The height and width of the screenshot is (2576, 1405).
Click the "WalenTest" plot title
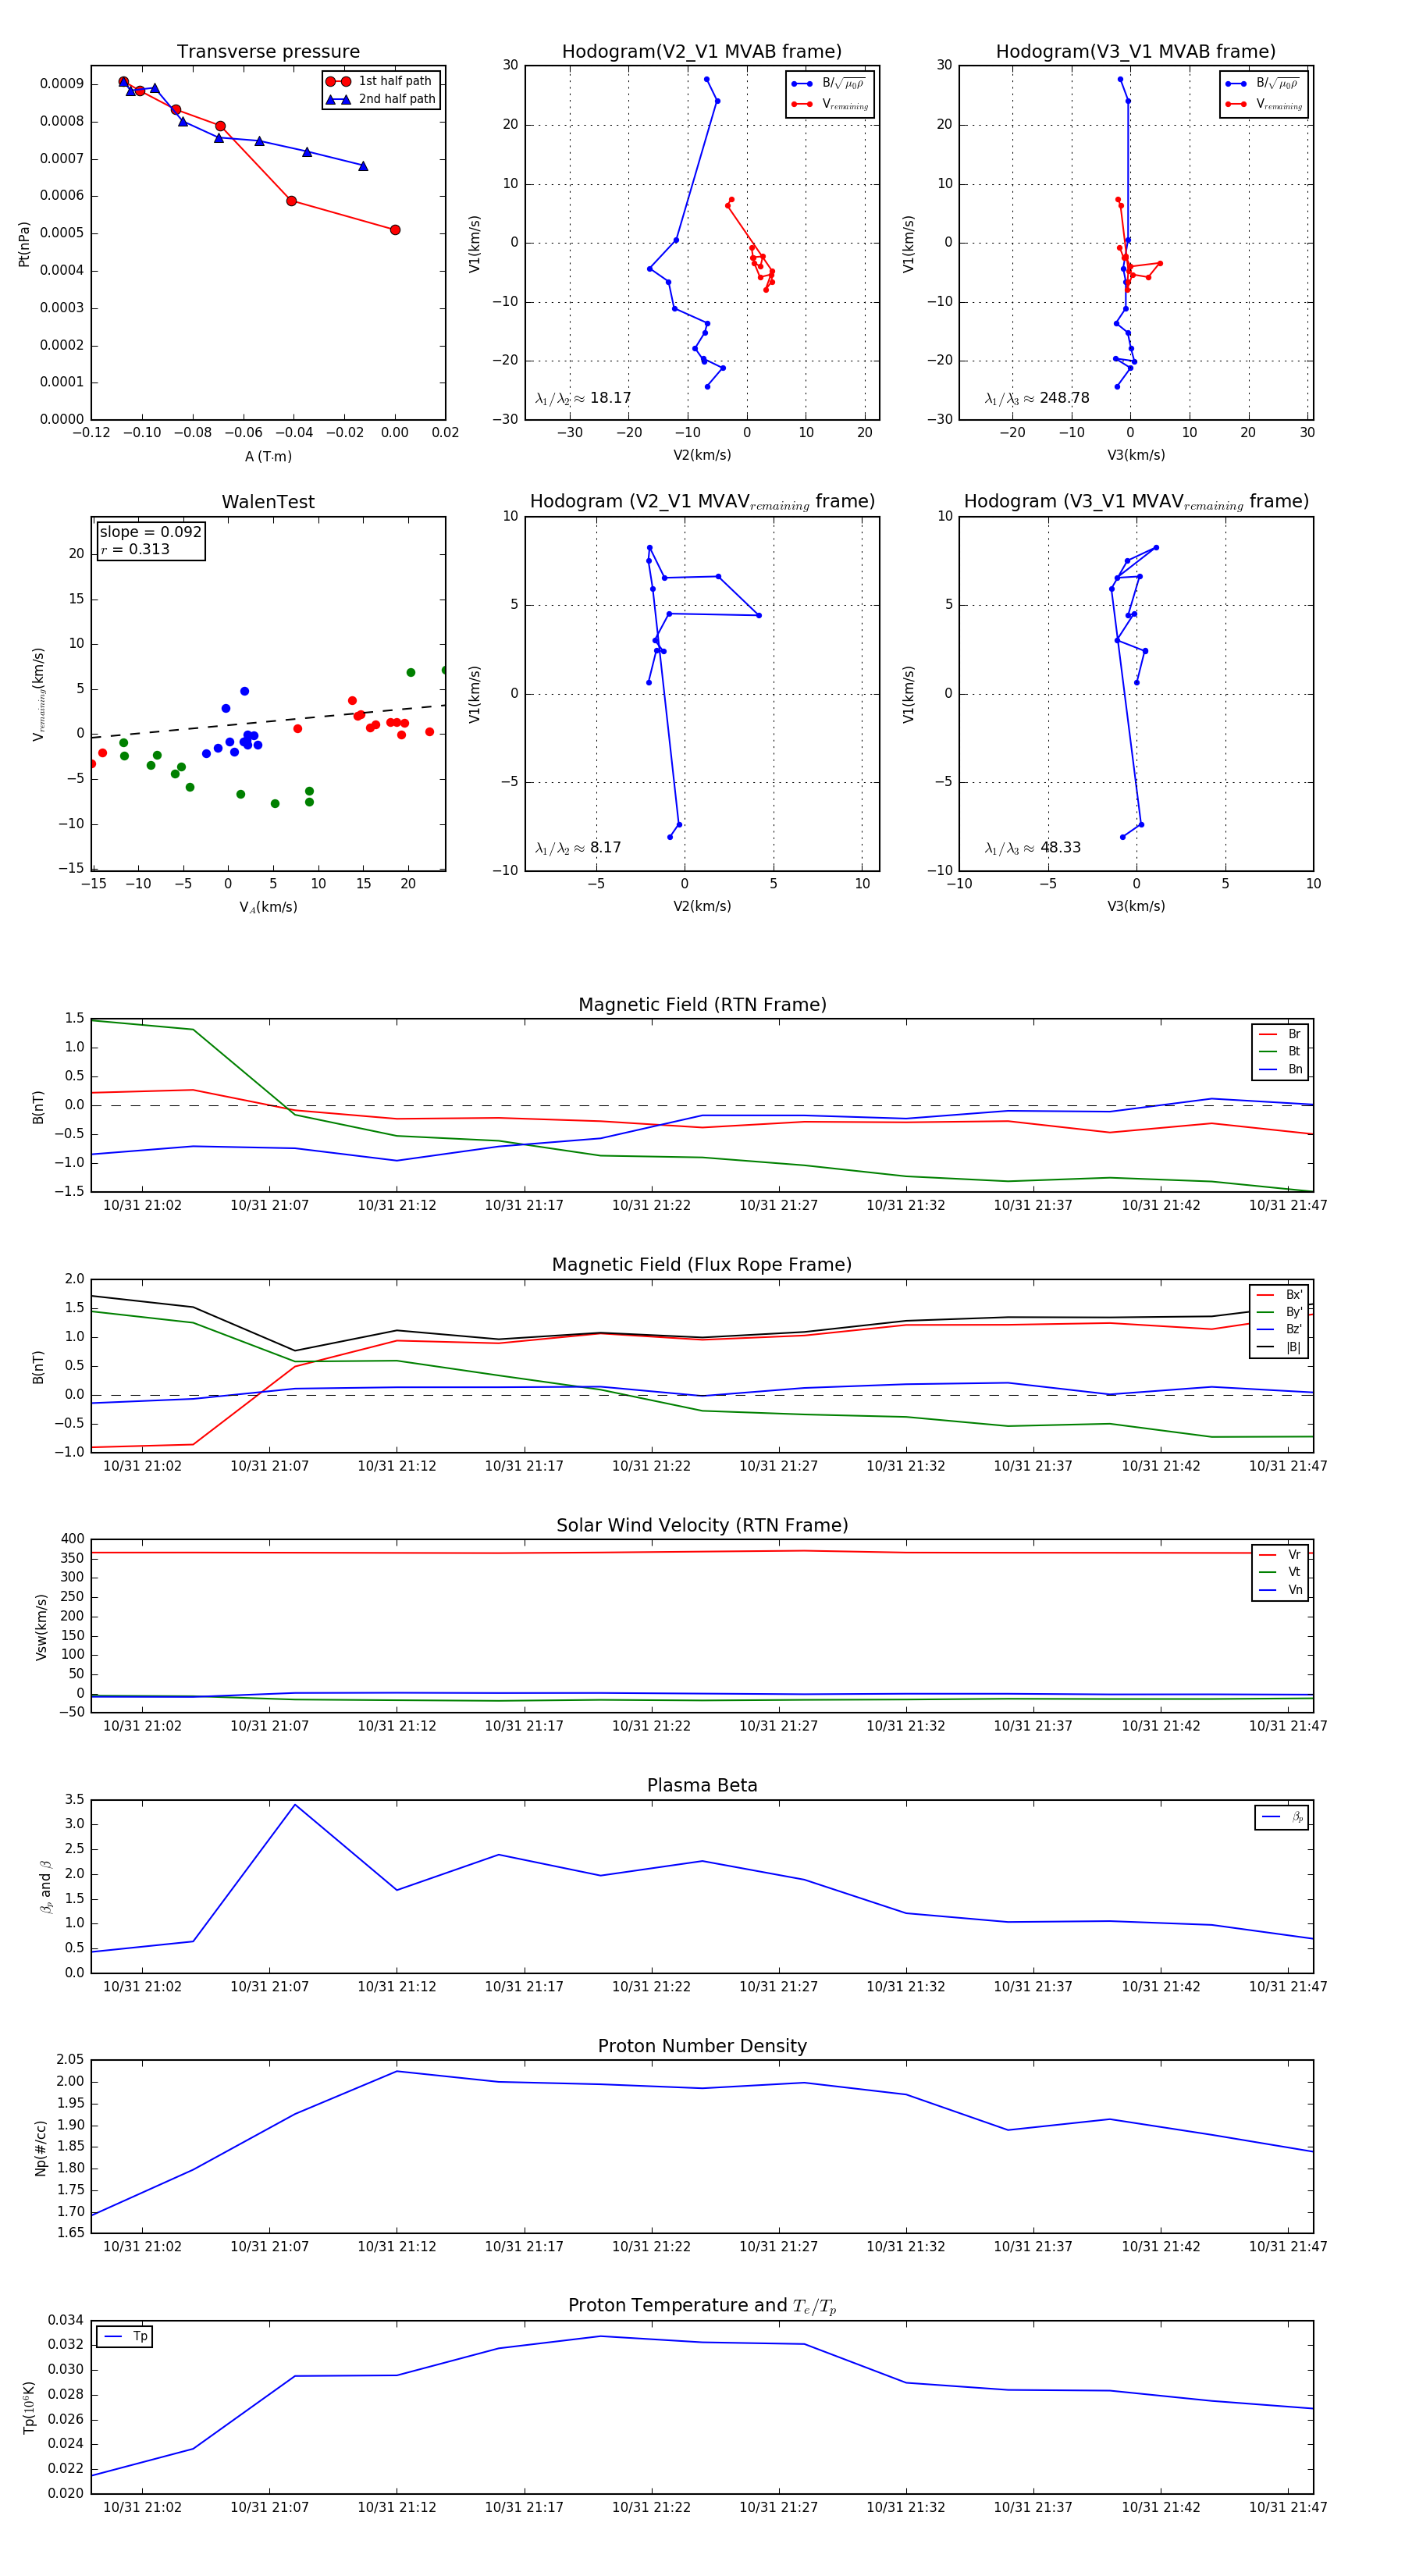(268, 502)
